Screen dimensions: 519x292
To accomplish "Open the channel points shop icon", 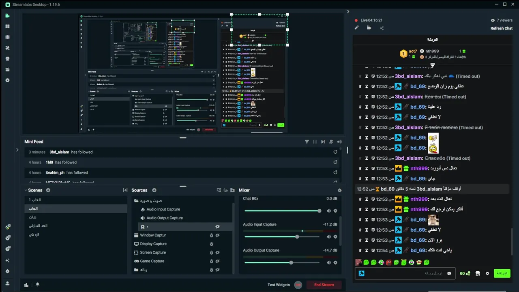I will 478,273.
